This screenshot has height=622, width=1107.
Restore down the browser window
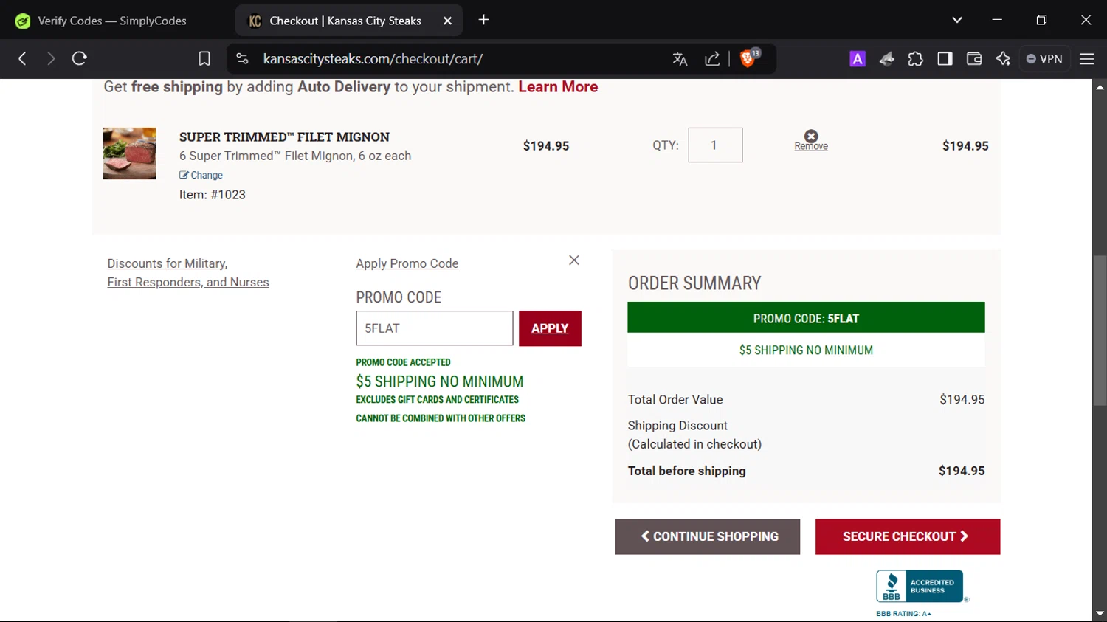tap(1041, 20)
